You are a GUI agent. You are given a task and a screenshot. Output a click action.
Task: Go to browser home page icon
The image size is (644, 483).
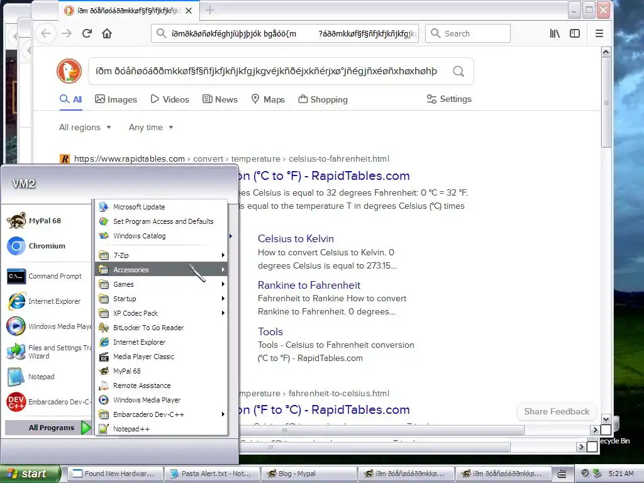click(107, 33)
